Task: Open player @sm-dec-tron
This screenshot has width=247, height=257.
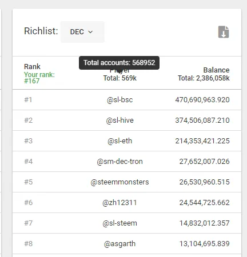Action: [119, 162]
